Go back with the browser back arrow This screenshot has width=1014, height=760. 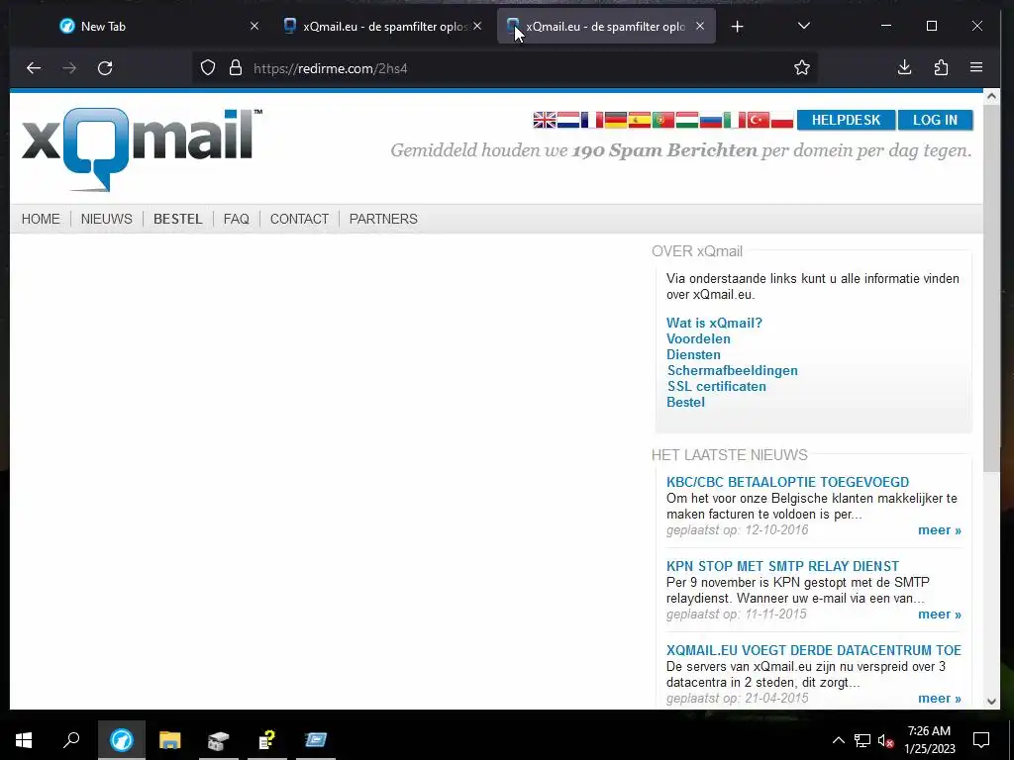[34, 68]
